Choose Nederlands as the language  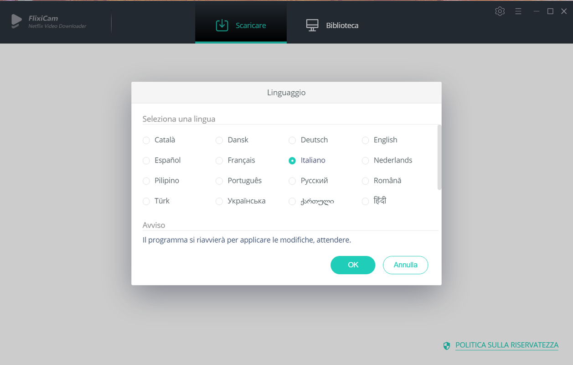click(x=365, y=161)
